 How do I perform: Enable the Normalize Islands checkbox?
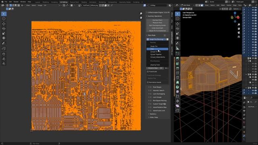[148, 82]
